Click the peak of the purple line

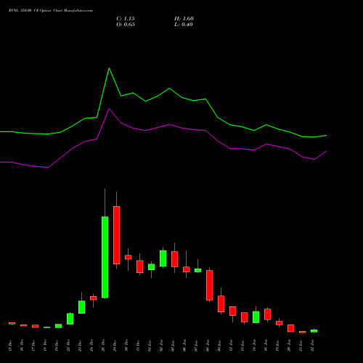[x=109, y=109]
